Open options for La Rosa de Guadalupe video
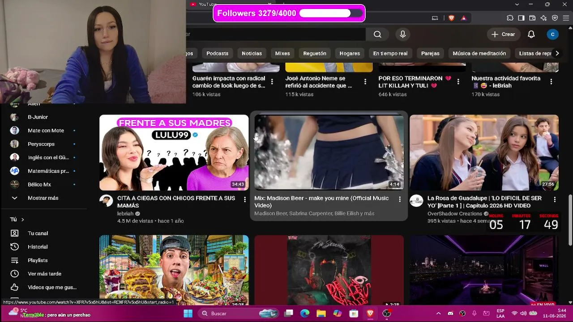The width and height of the screenshot is (573, 322). point(555,199)
